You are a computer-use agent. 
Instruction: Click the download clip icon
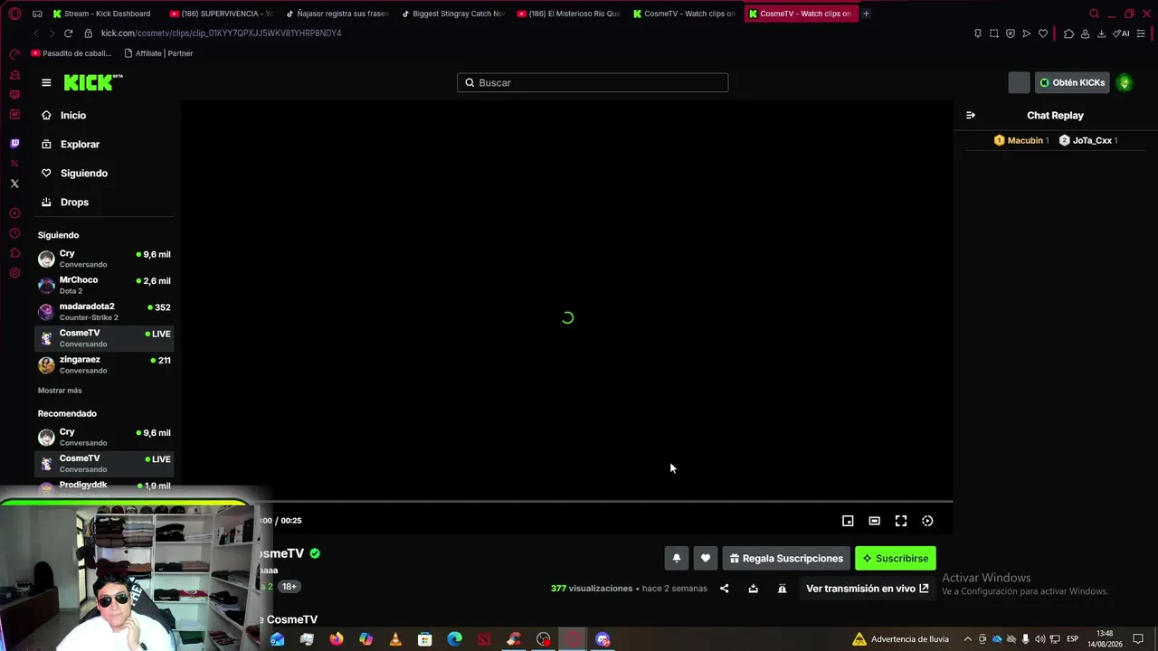[753, 589]
